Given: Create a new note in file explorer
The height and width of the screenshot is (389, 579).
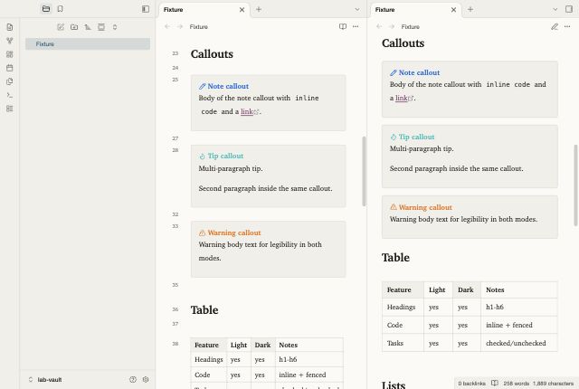Looking at the screenshot, I should tap(61, 27).
